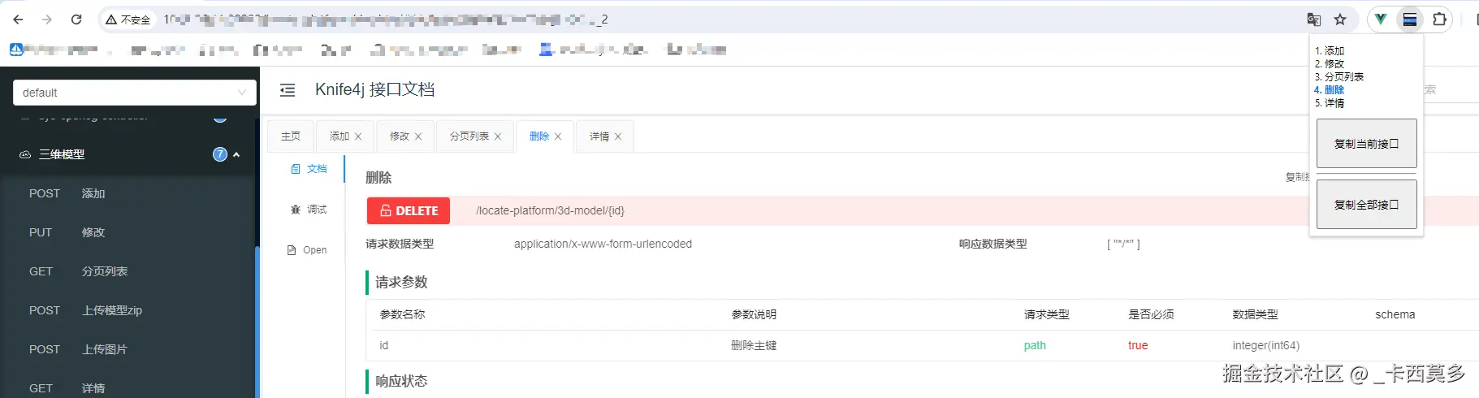Open the 文档 section
The width and height of the screenshot is (1479, 398).
[309, 169]
